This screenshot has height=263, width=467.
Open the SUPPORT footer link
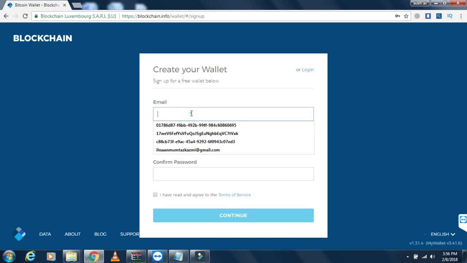click(x=130, y=234)
